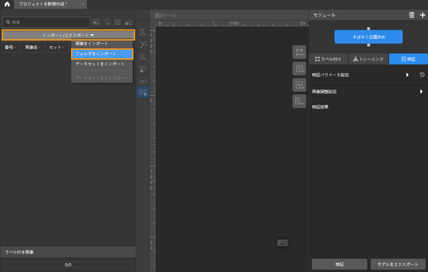Select the polygon labeling tool
This screenshot has height=272, width=428.
pos(143,32)
